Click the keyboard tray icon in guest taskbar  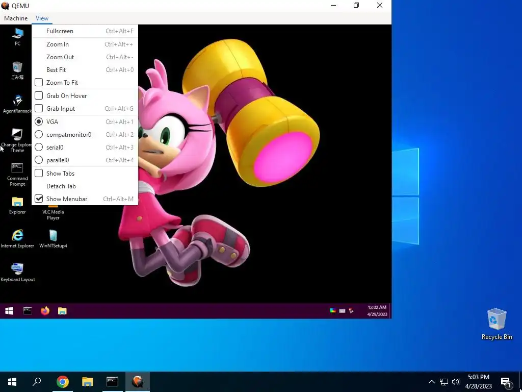click(x=342, y=311)
